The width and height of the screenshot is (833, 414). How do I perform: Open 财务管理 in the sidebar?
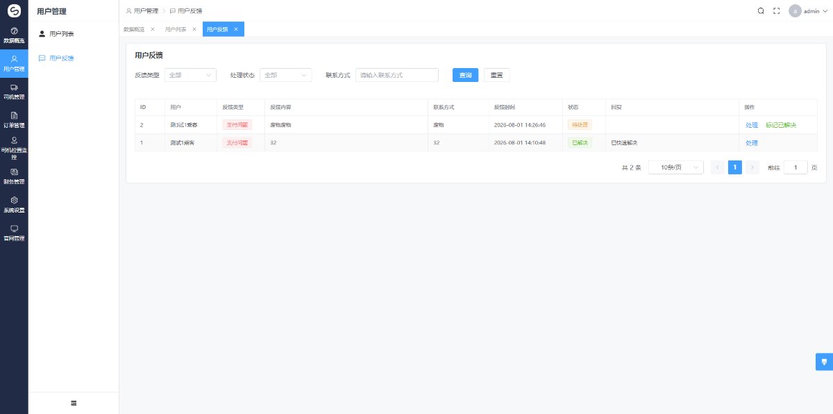[x=14, y=176]
